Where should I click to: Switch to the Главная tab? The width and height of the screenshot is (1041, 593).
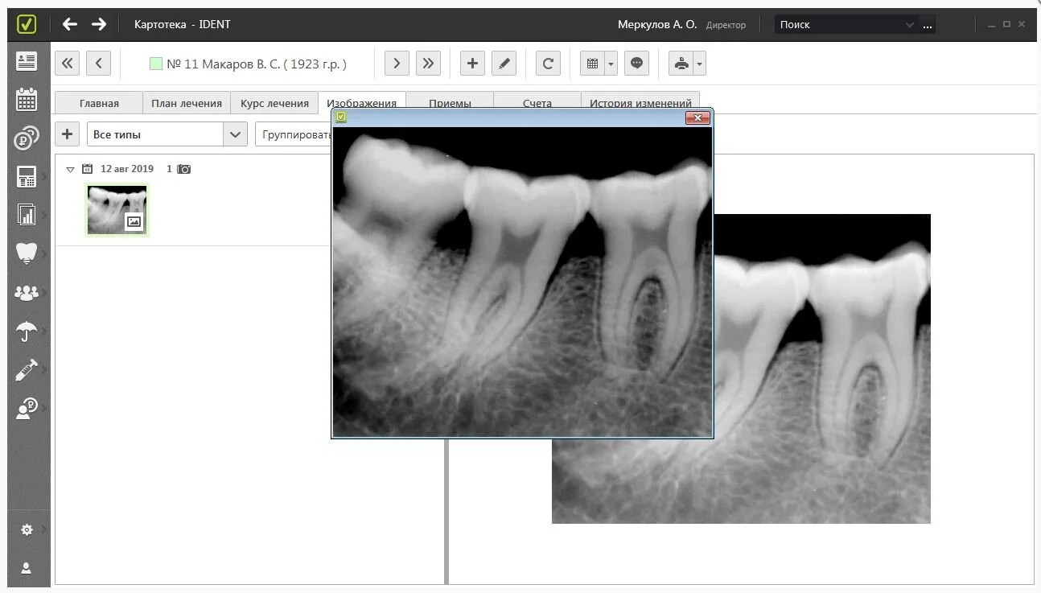click(x=99, y=103)
